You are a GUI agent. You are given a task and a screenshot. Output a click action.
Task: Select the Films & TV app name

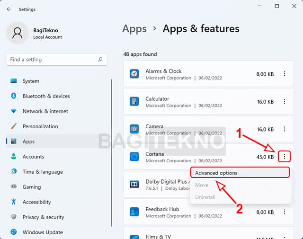(158, 237)
